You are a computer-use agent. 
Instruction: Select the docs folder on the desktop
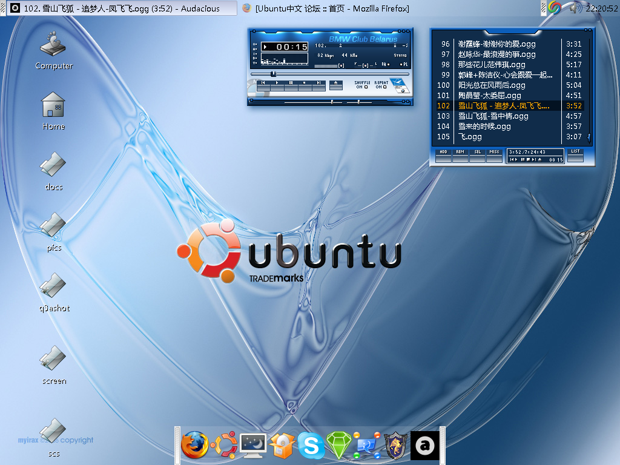point(53,171)
